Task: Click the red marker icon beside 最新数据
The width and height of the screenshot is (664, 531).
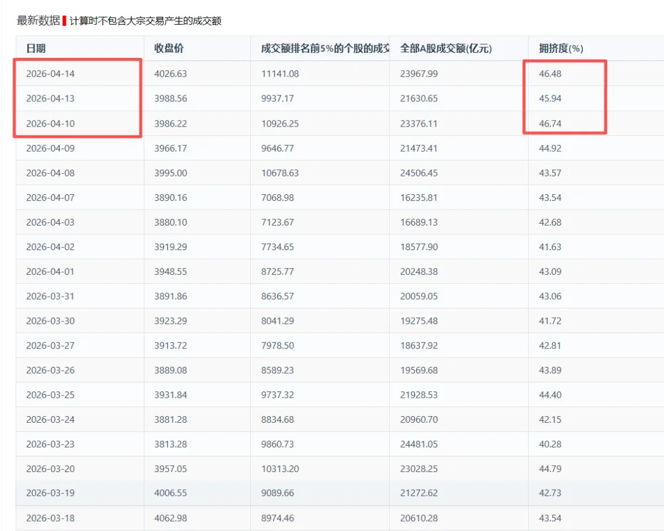Action: point(64,20)
